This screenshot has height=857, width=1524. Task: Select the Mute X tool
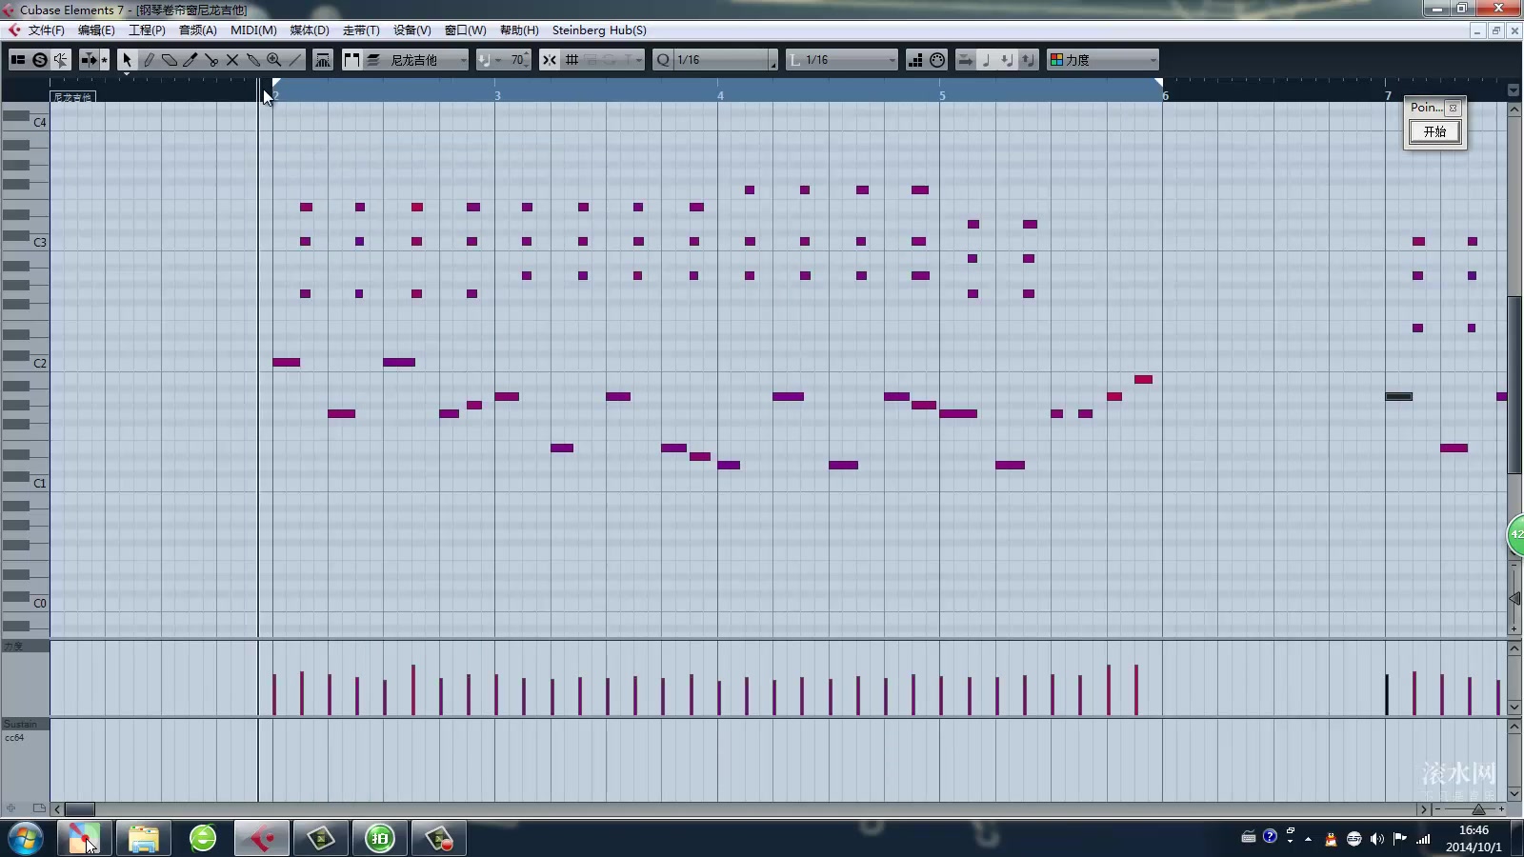pos(232,60)
